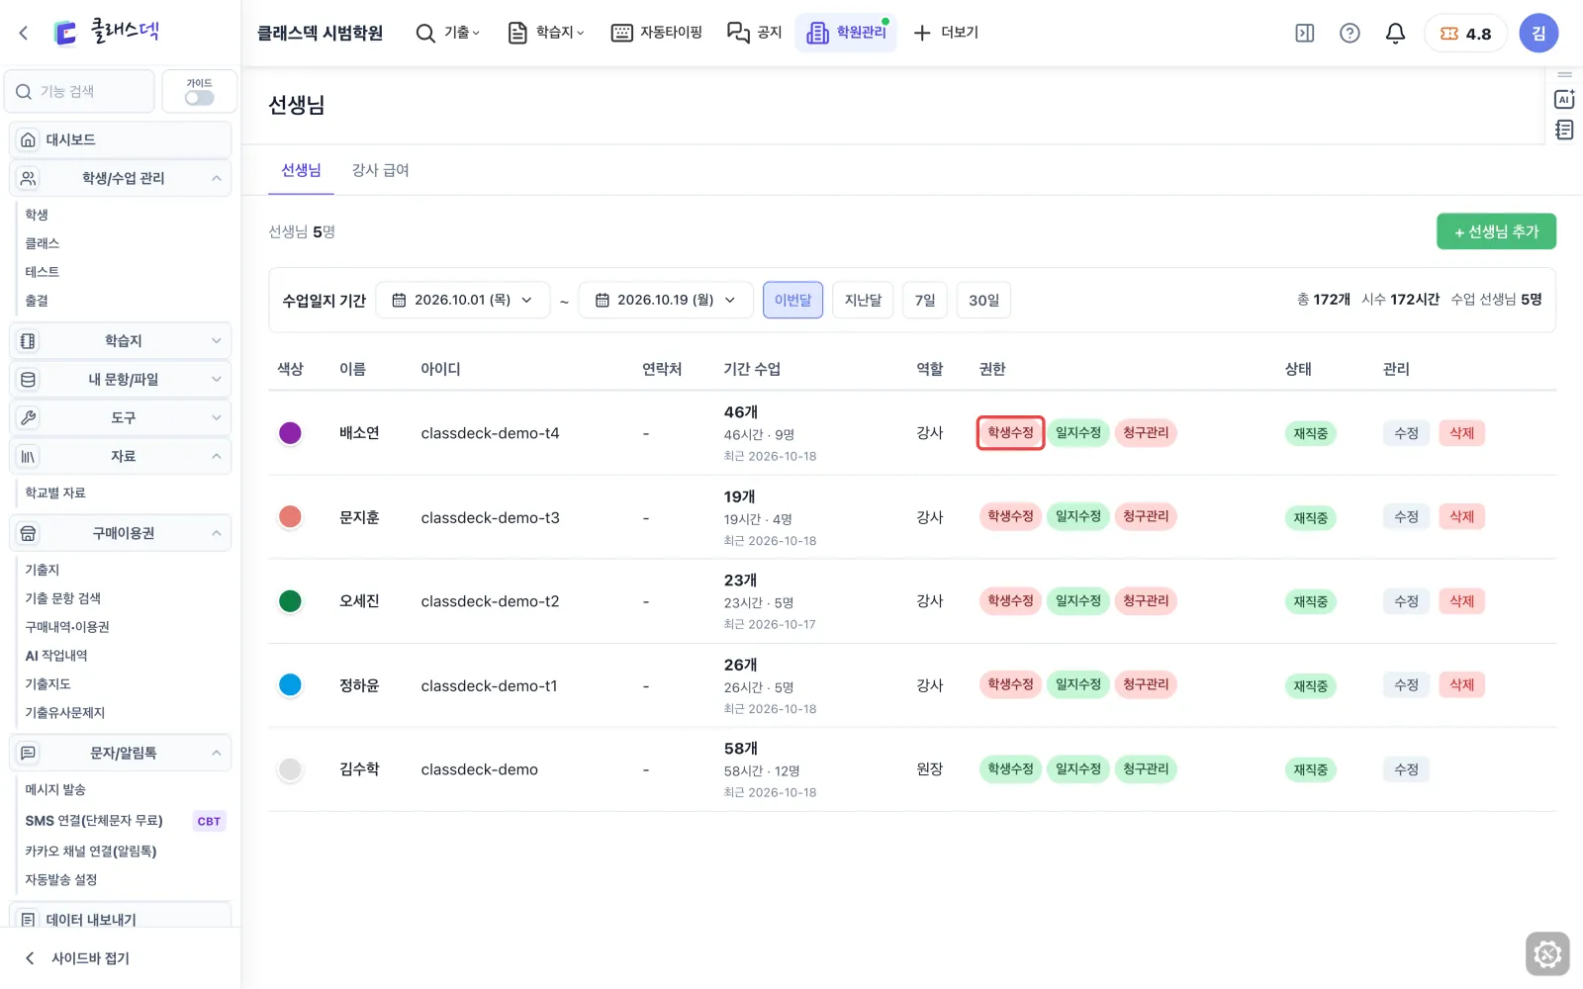Expand the 도구 sidebar section
This screenshot has width=1583, height=989.
tap(121, 417)
